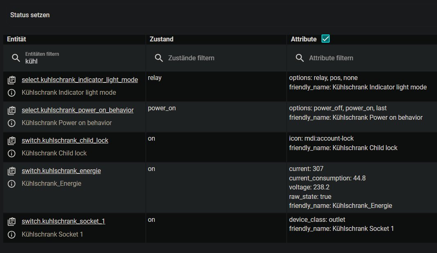
Task: Copy entity ID for select.kuhlschrank_power_on_behavior
Action: tap(12, 110)
